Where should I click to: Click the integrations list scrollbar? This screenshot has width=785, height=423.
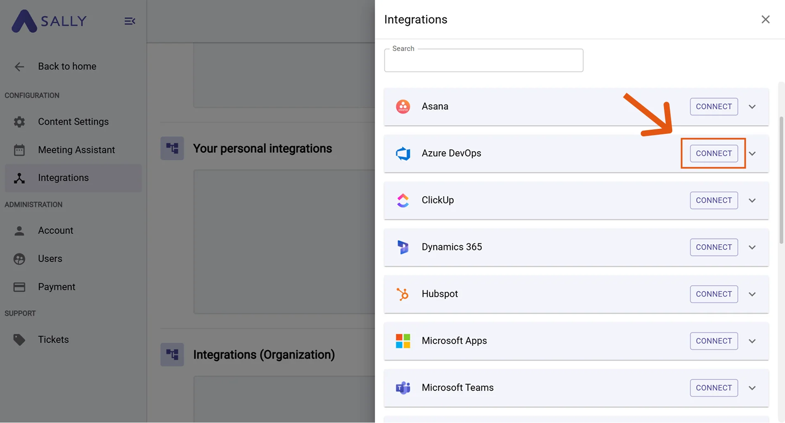coord(781,180)
